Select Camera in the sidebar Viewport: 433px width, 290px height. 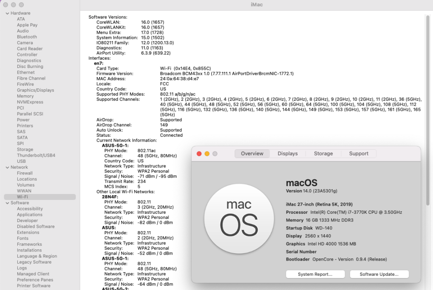point(25,43)
